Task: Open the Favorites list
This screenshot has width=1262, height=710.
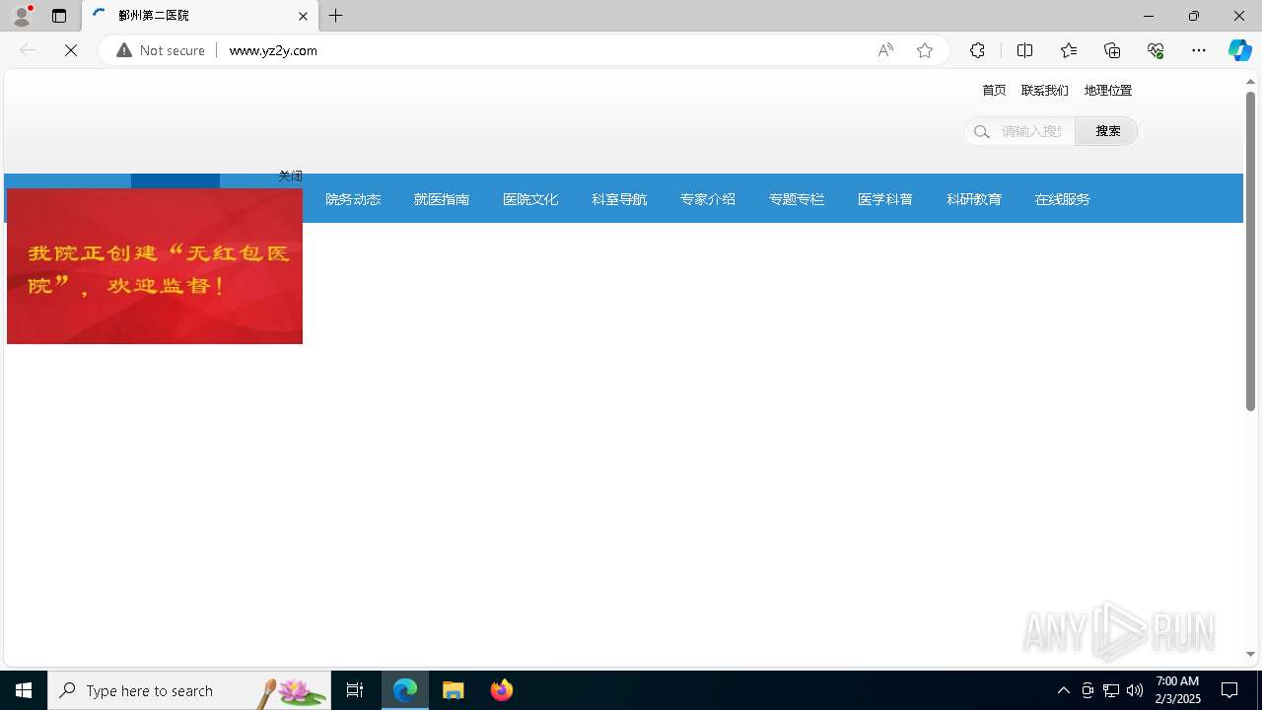Action: pyautogui.click(x=1069, y=50)
